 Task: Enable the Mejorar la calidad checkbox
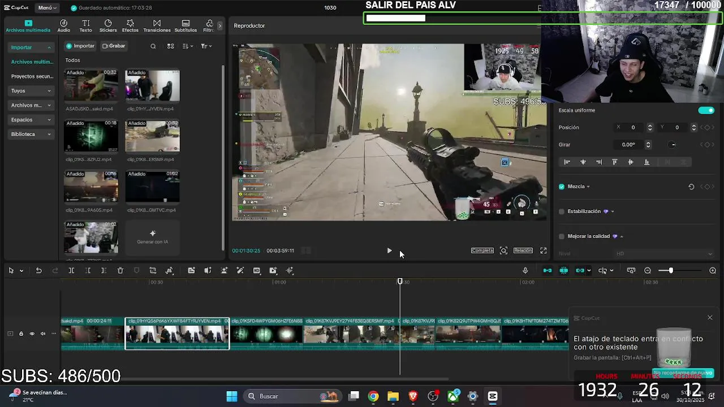coord(562,236)
